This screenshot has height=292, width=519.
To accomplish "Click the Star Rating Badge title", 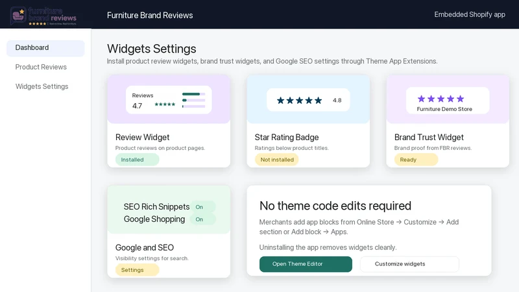I will tap(287, 137).
